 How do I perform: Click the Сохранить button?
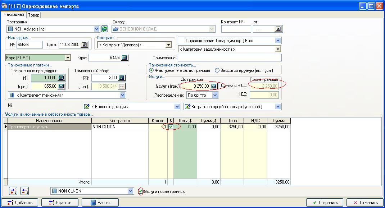pyautogui.click(x=325, y=202)
